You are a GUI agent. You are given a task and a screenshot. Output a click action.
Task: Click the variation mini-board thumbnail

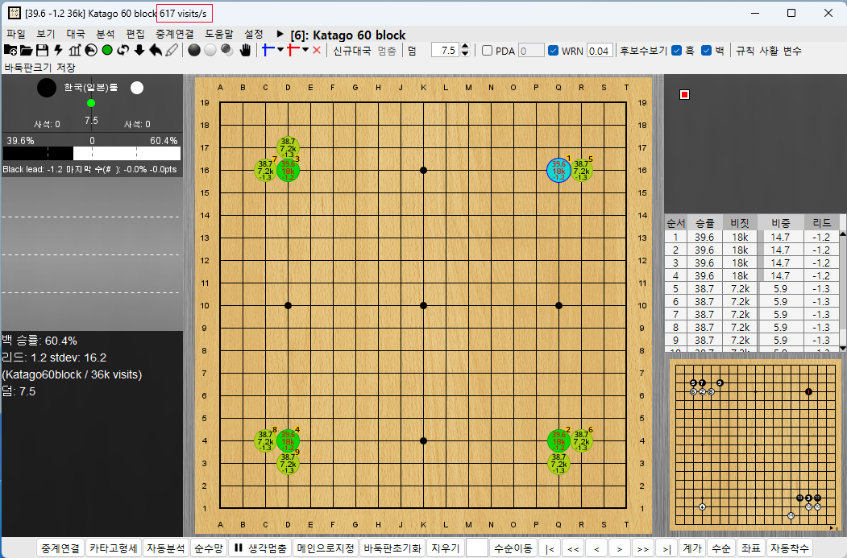(x=755, y=446)
